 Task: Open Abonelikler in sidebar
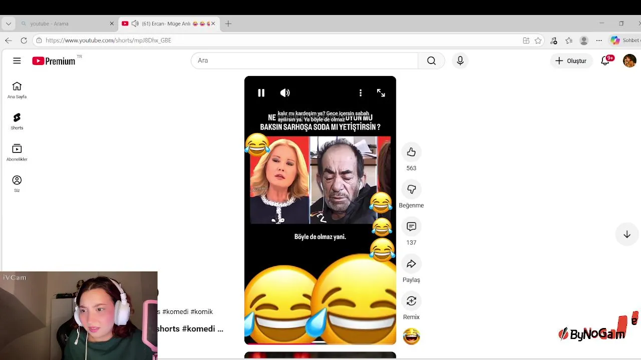coord(17,152)
